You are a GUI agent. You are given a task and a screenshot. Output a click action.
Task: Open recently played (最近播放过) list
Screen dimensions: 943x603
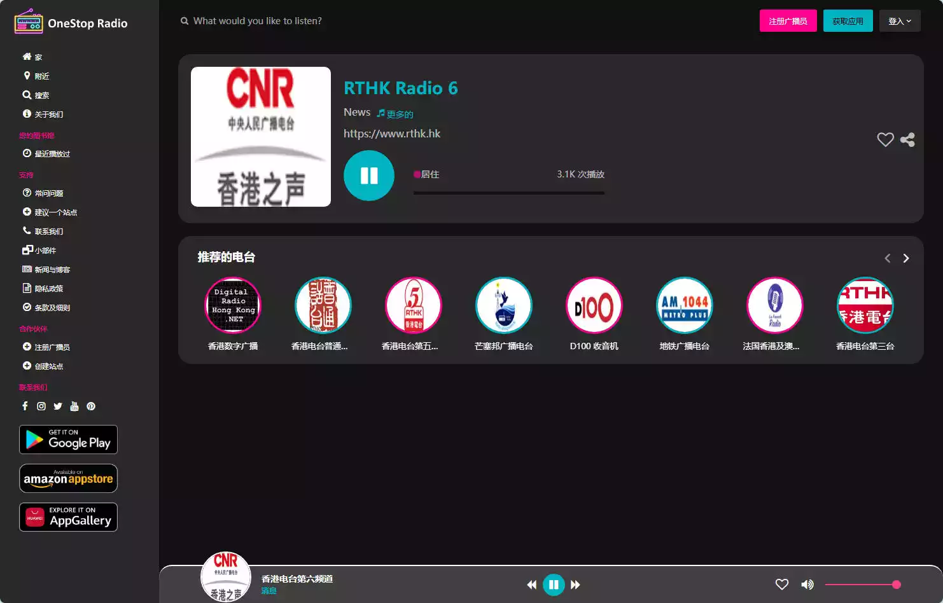(46, 153)
